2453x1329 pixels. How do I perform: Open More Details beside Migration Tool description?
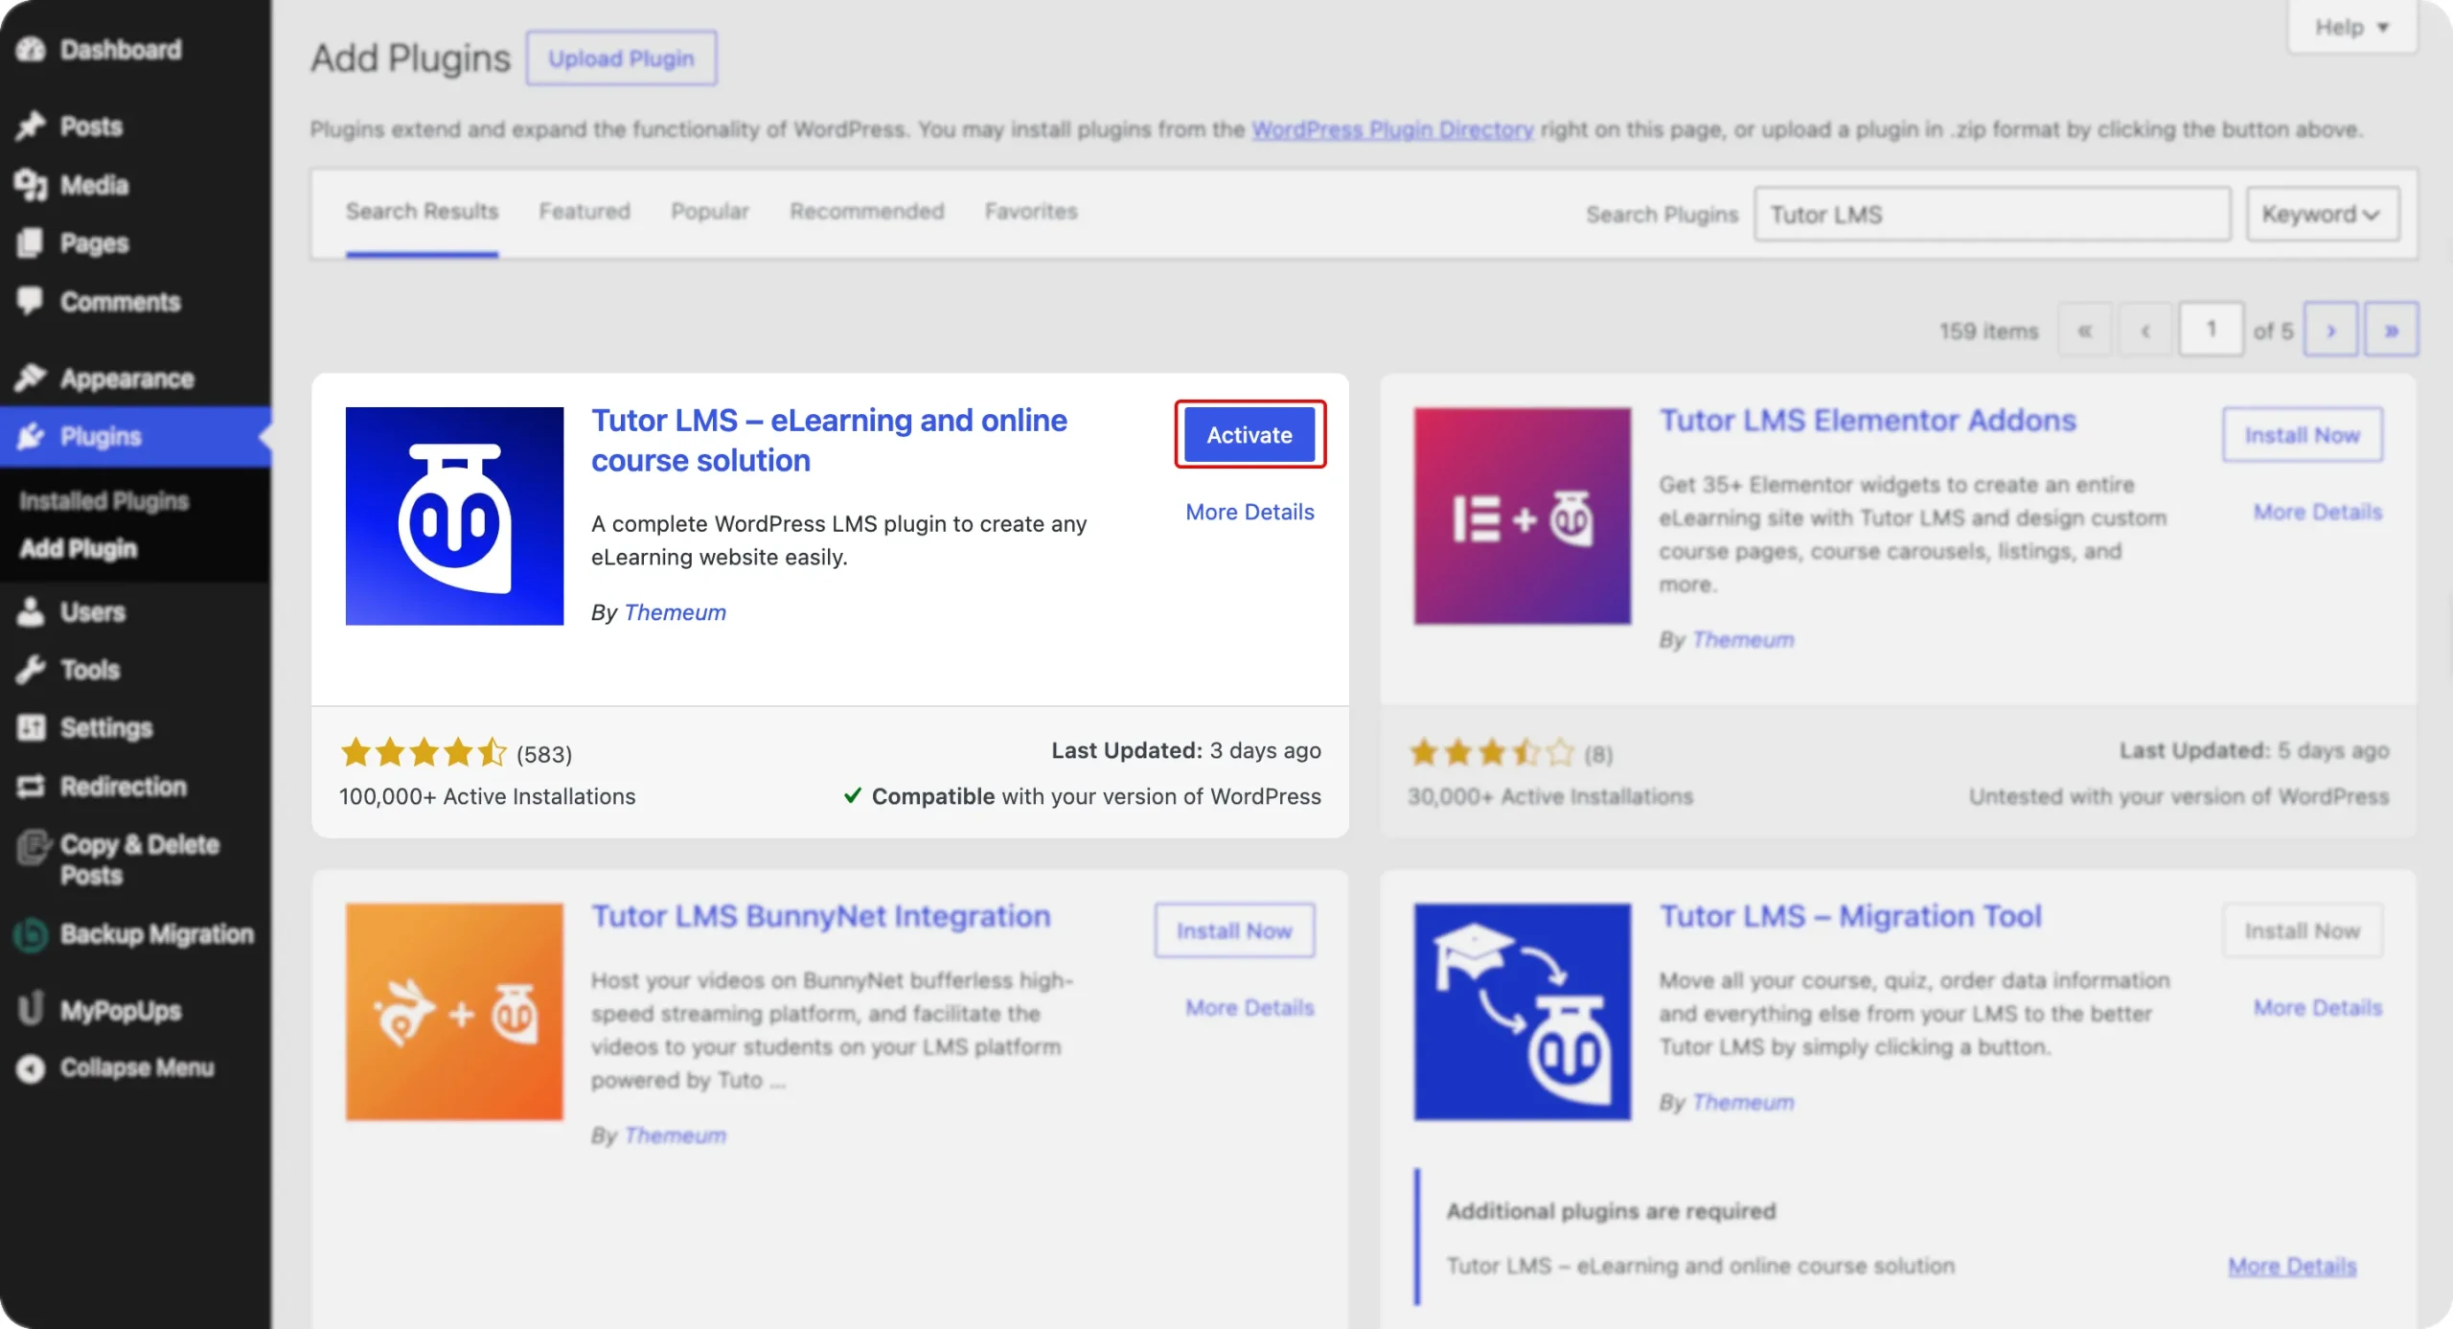click(2318, 1007)
